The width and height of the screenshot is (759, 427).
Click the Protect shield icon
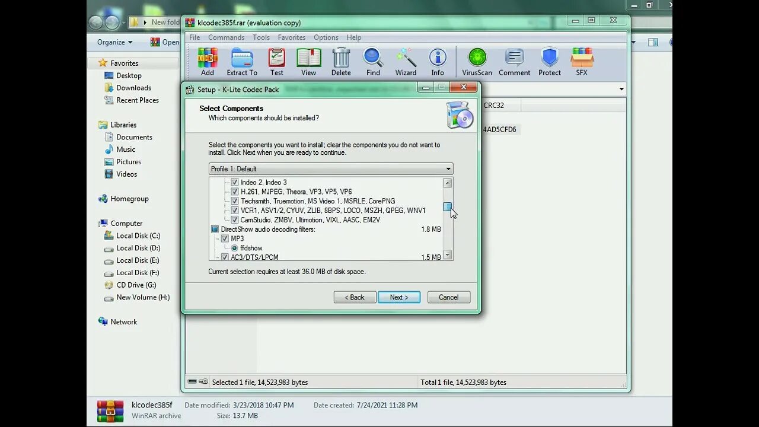(x=550, y=62)
